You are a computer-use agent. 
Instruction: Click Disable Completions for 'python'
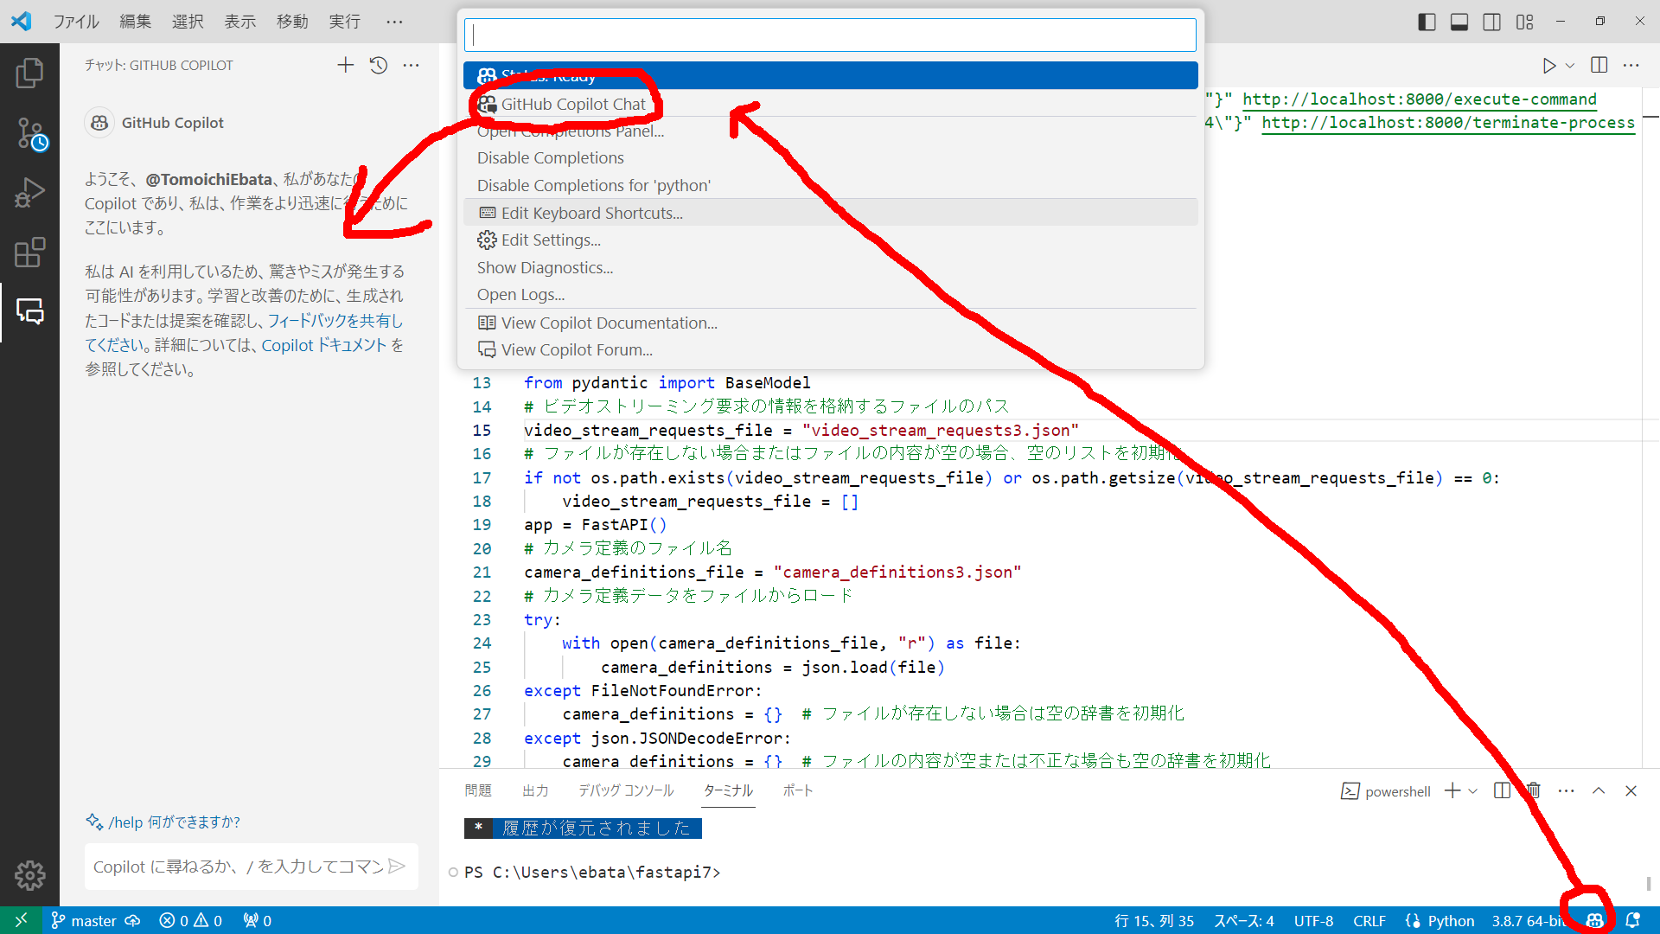[593, 185]
